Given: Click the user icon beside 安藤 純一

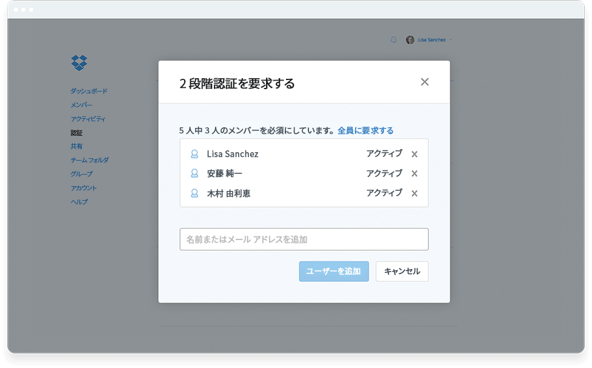Looking at the screenshot, I should tap(193, 174).
